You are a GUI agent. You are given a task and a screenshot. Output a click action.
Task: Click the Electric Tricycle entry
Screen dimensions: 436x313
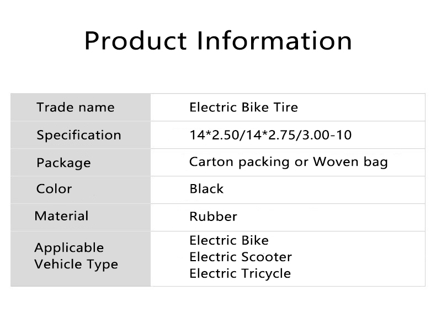click(x=240, y=273)
